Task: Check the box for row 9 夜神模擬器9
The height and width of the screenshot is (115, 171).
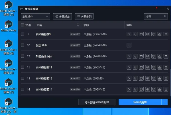Action: pos(23,34)
